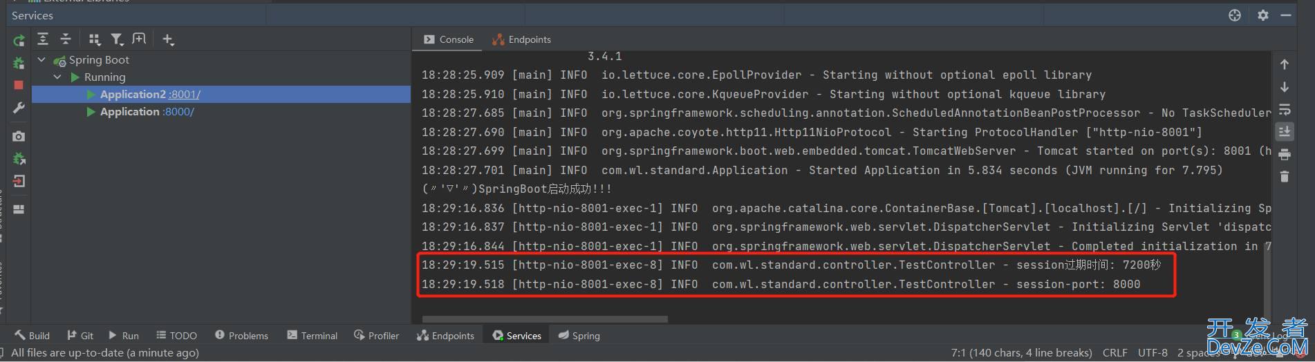Collapse all nodes in Services tree
1315x362 pixels.
point(66,39)
